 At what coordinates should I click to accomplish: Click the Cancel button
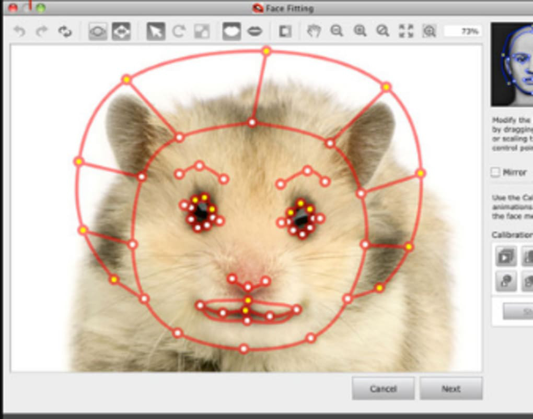tap(383, 388)
